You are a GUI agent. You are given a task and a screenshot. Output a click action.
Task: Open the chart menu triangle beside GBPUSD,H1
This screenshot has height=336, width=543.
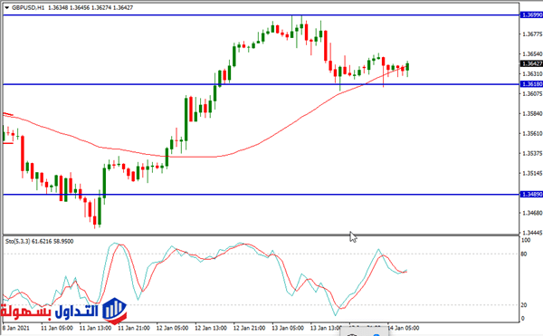tap(6, 7)
